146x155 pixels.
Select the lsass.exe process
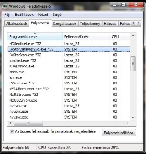tap(69, 72)
